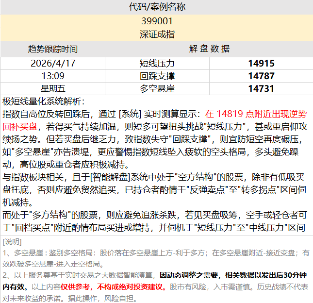Click the 深证成指 name cell
Viewport: 313px width, 303px height.
tap(157, 34)
